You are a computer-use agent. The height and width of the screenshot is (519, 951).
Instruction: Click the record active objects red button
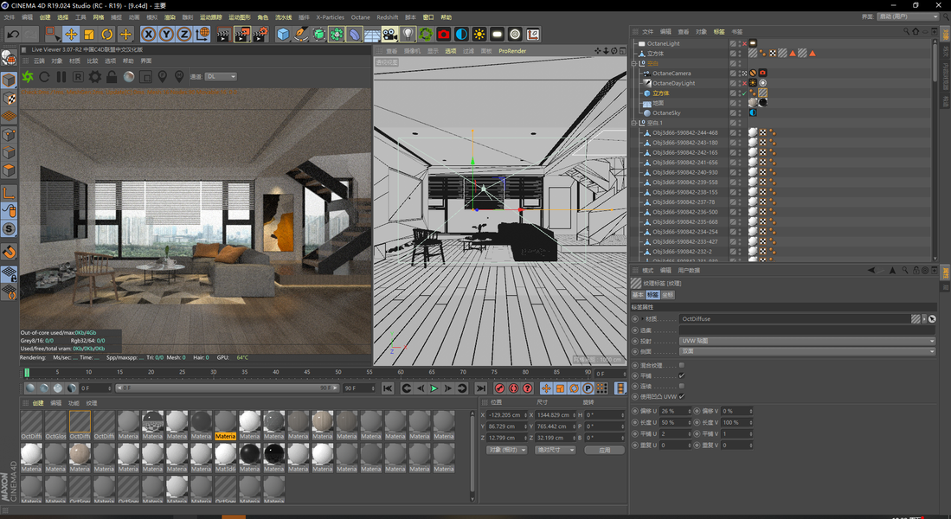(500, 388)
